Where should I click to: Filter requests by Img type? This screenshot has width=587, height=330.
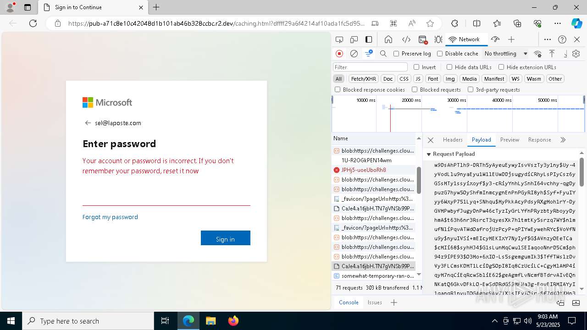coord(450,79)
